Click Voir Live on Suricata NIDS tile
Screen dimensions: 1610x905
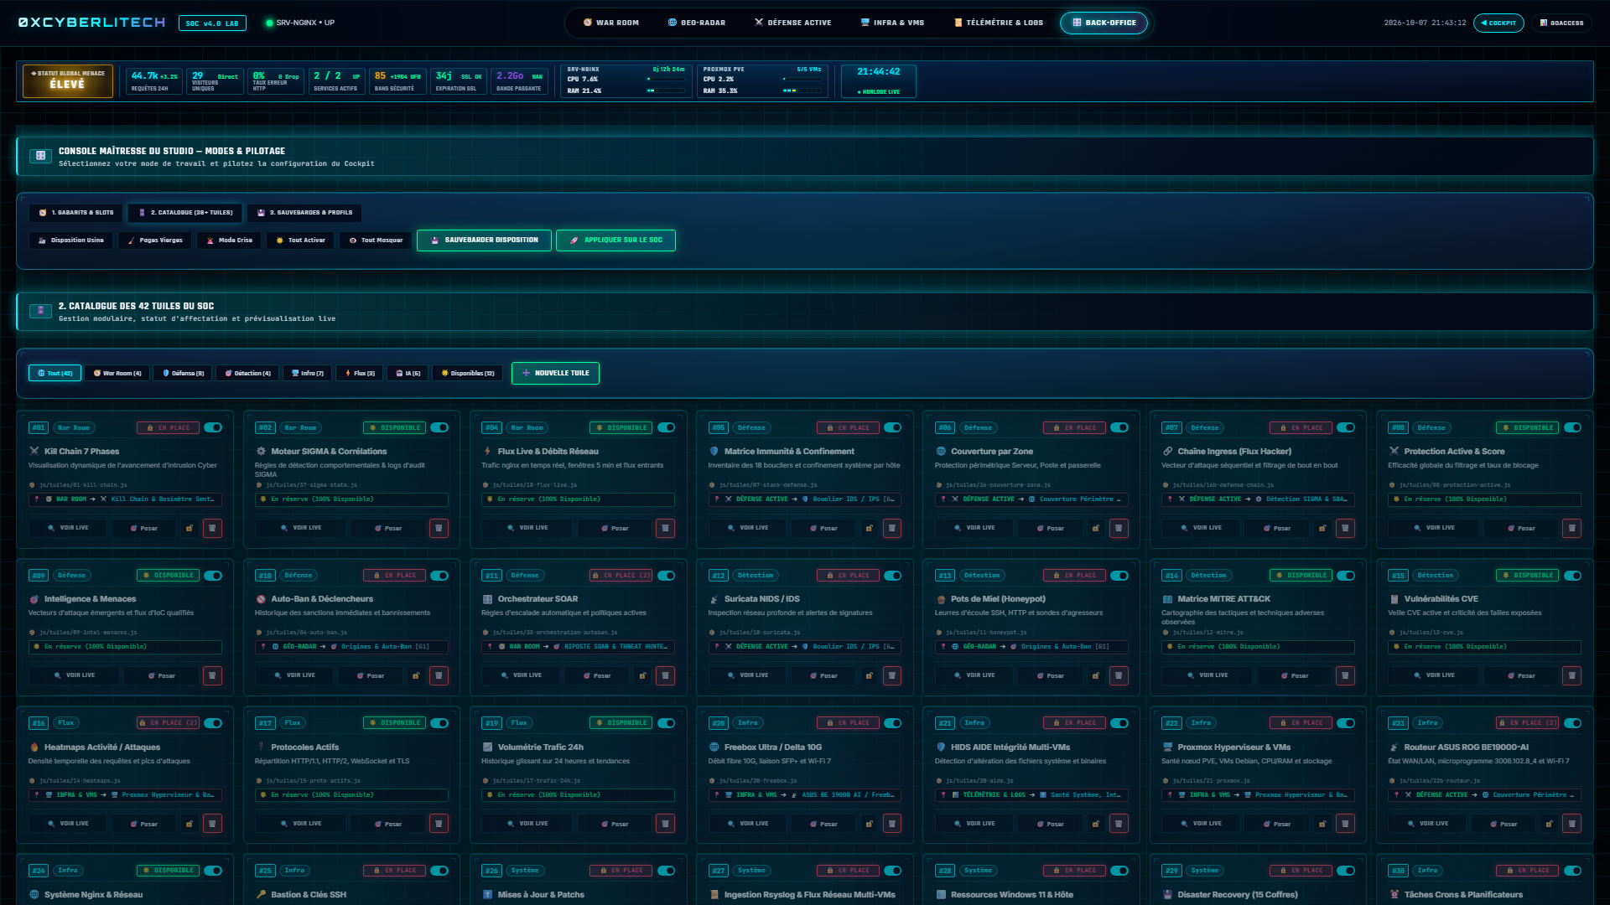748,675
